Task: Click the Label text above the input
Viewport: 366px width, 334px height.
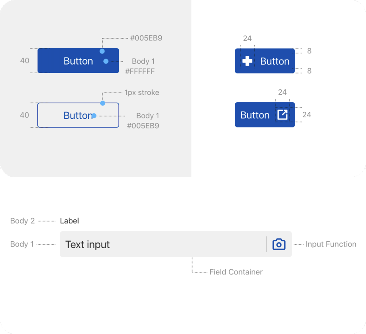Action: 69,221
